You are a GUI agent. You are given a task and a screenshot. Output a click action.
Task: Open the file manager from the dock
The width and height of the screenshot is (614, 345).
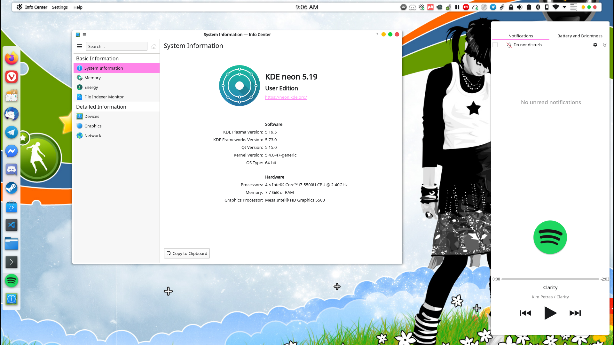pos(12,244)
